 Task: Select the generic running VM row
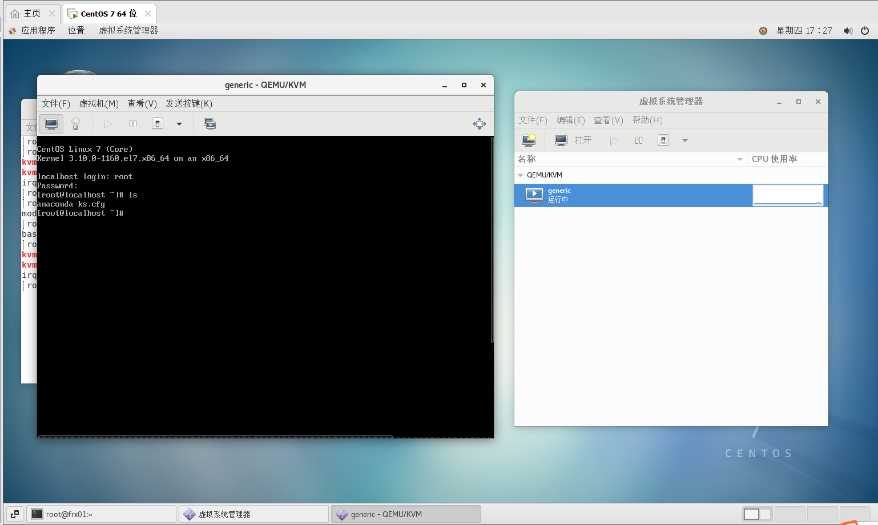pos(671,195)
